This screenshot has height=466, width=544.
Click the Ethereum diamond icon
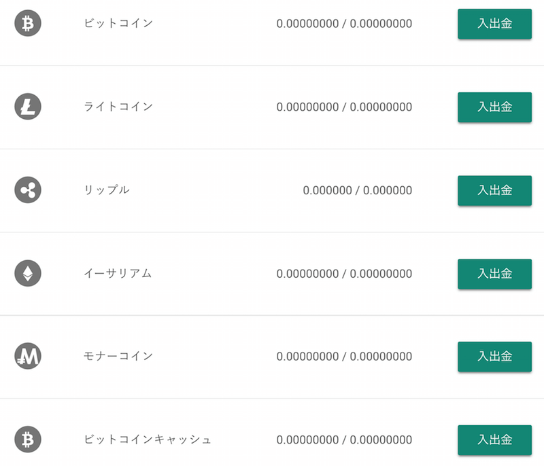(x=28, y=273)
